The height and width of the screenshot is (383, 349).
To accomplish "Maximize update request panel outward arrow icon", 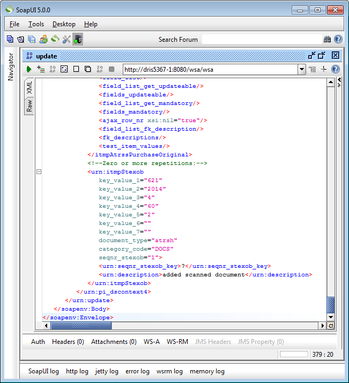I will (x=322, y=56).
